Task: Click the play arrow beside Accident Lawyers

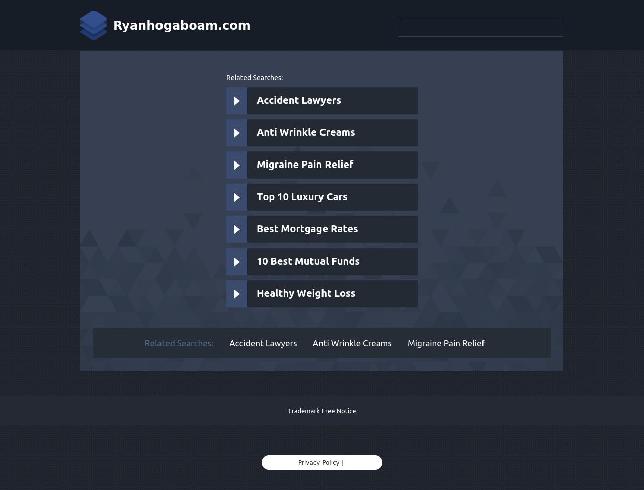Action: click(x=236, y=101)
